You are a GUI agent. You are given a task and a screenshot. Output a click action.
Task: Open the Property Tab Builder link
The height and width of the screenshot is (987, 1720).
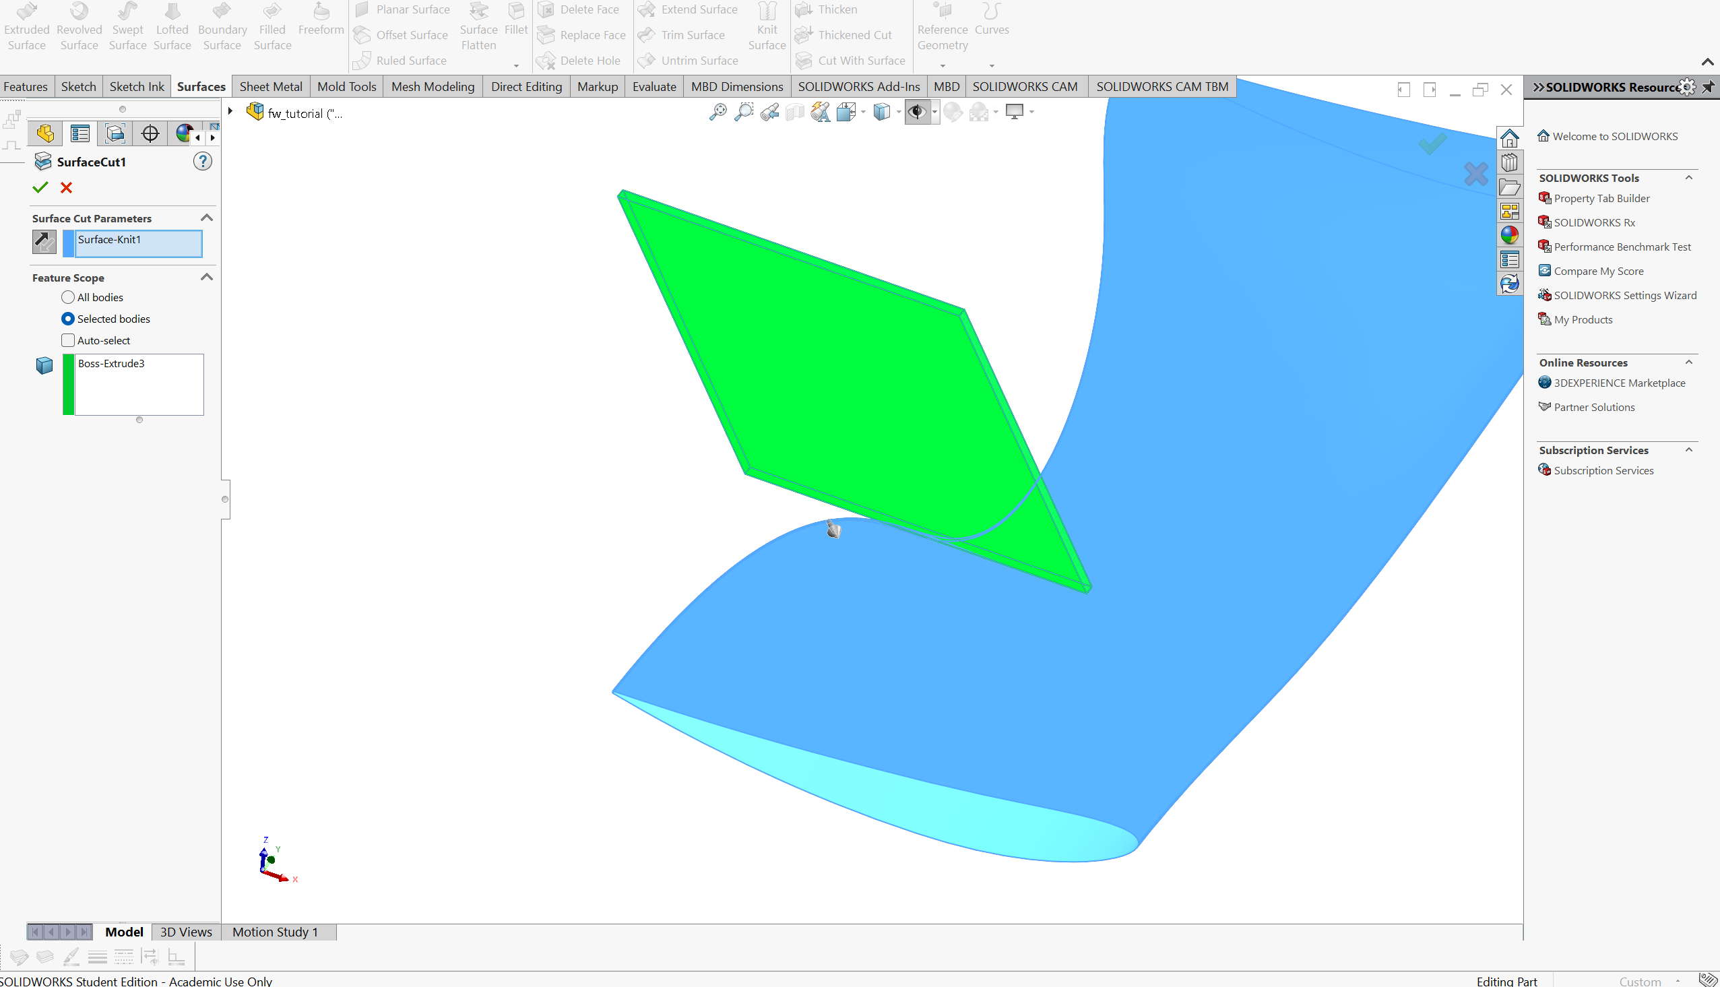pos(1601,199)
